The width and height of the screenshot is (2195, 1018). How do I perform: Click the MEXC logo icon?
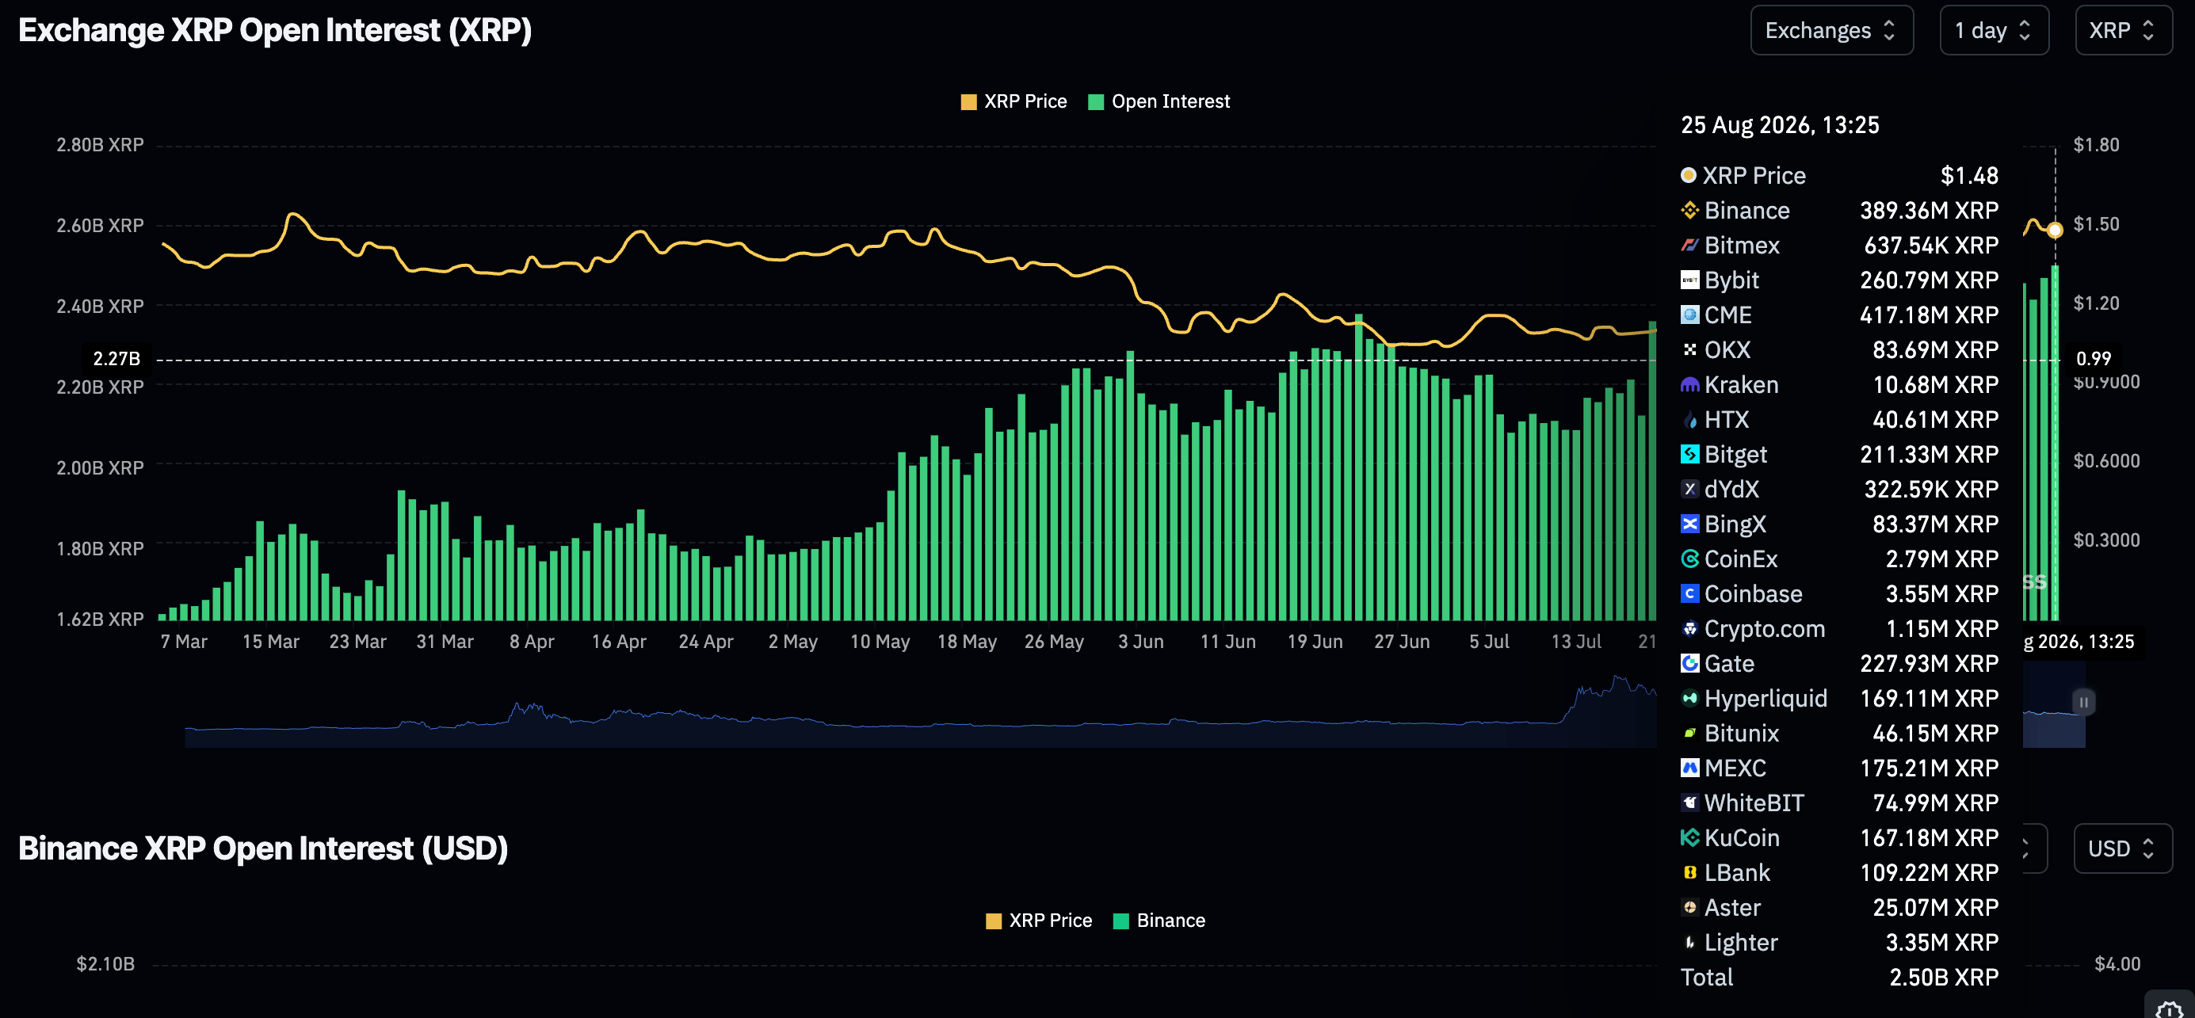point(1689,768)
